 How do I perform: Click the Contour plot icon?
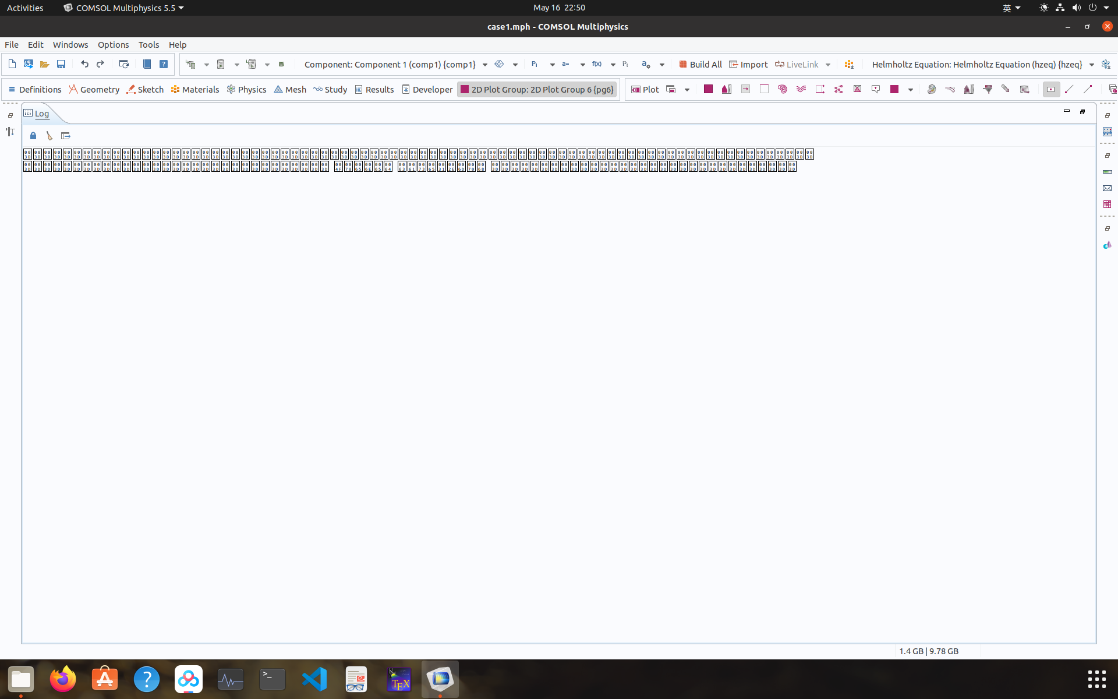[783, 89]
